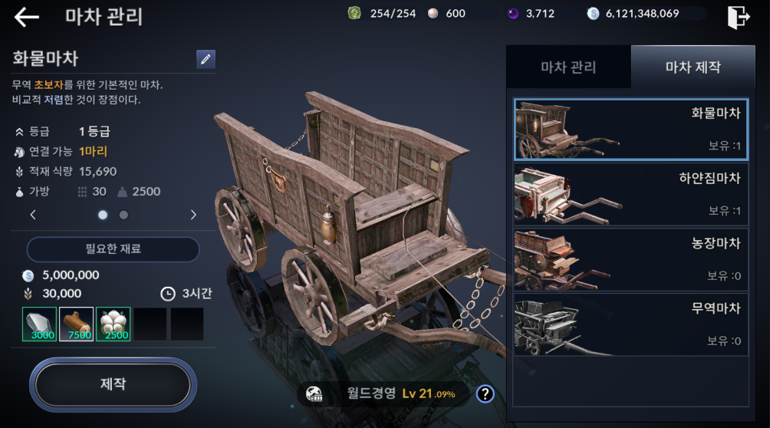Viewport: 770px width, 428px height.
Task: Select the first page indicator dot
Action: pyautogui.click(x=103, y=215)
